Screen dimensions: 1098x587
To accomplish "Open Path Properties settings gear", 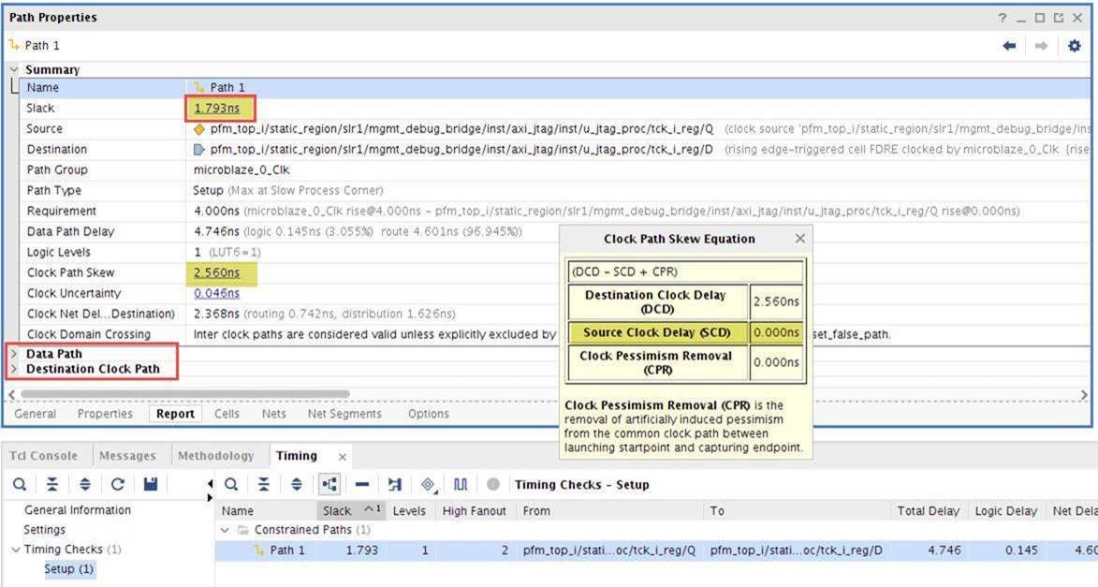I will (1074, 46).
